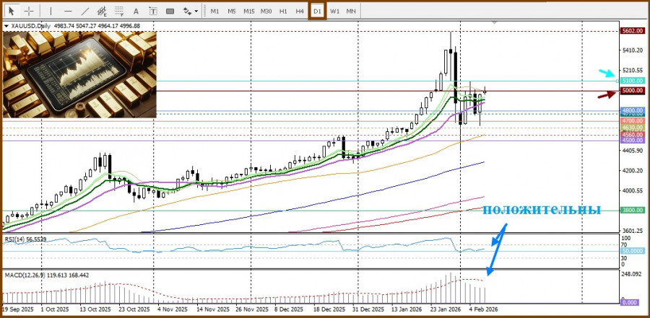This screenshot has width=650, height=318.
Task: Switch to the H4 timeframe
Action: (300, 11)
